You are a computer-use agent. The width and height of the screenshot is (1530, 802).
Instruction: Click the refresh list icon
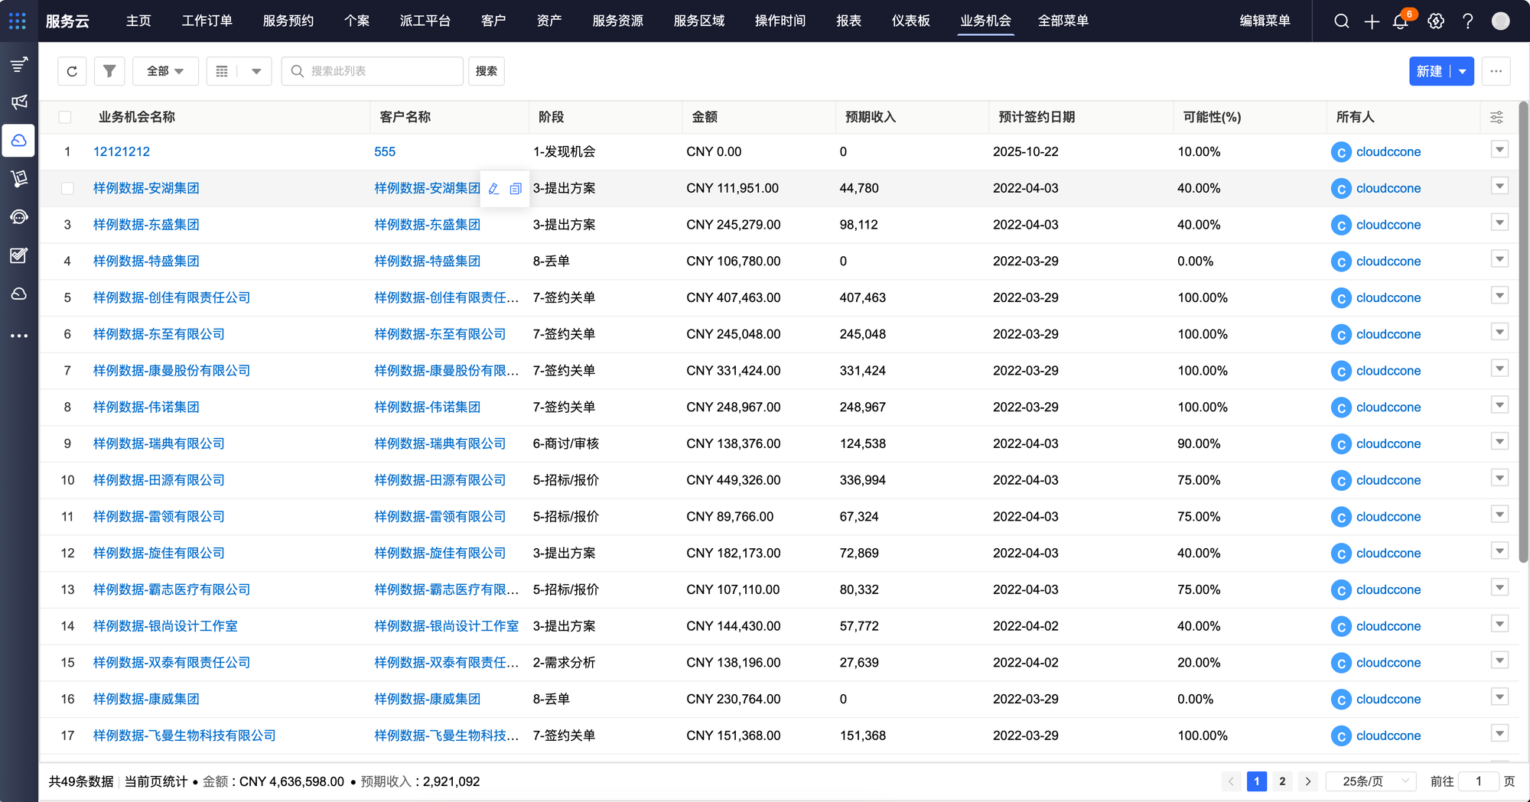coord(72,71)
